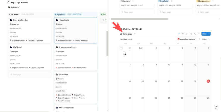Jump to Today in the calendar
The image size is (221, 112).
click(204, 39)
